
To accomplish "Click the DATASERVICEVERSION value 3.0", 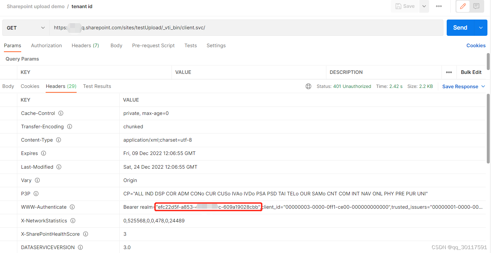I will click(127, 247).
